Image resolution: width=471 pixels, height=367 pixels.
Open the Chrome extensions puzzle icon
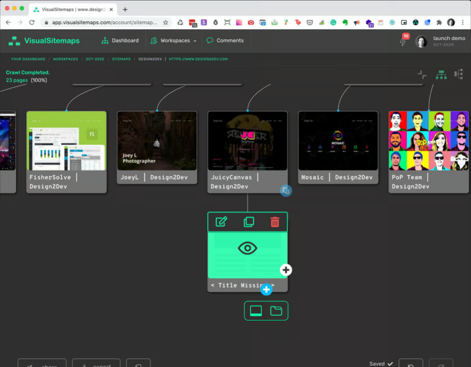pyautogui.click(x=439, y=23)
